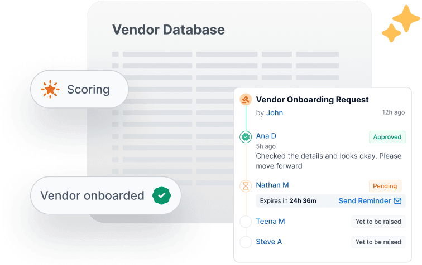Click the Pending status badge

pos(385,186)
